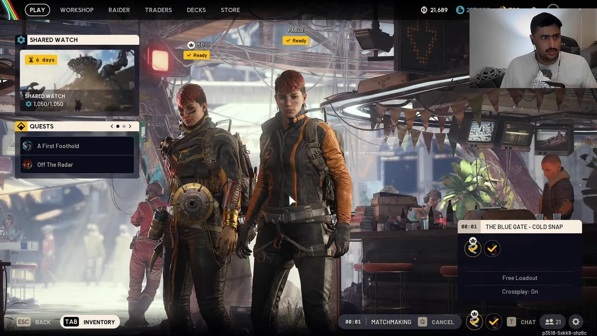Screen dimensions: 597x336
Task: Click the bottom bar second ready checkmark
Action: point(493,322)
